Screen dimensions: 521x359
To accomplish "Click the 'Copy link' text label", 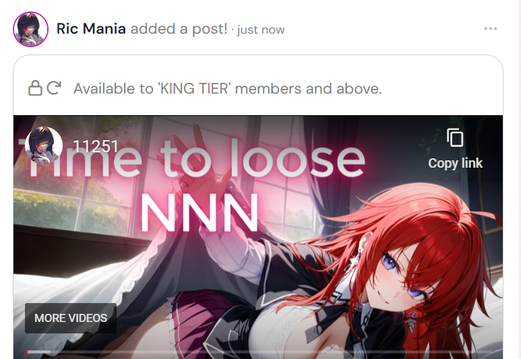I will [x=455, y=164].
